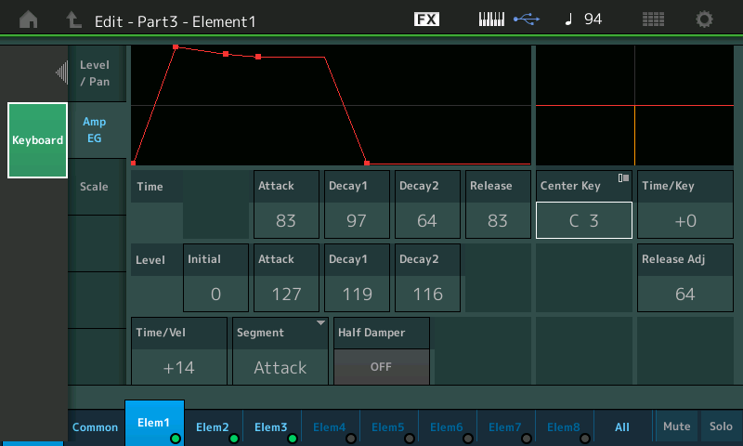743x446 pixels.
Task: Select the Attack time value 83
Action: click(x=286, y=221)
